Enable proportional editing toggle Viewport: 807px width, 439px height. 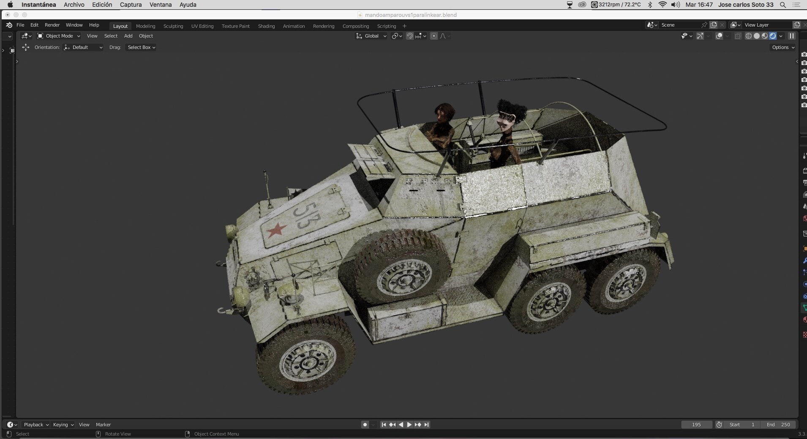click(434, 36)
